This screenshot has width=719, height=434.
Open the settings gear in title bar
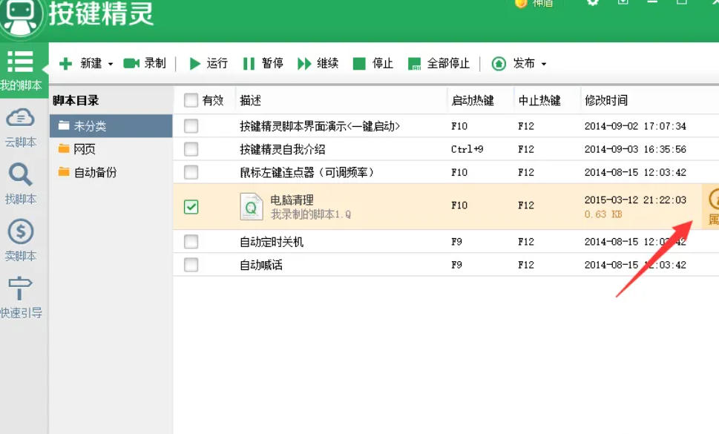(x=592, y=5)
